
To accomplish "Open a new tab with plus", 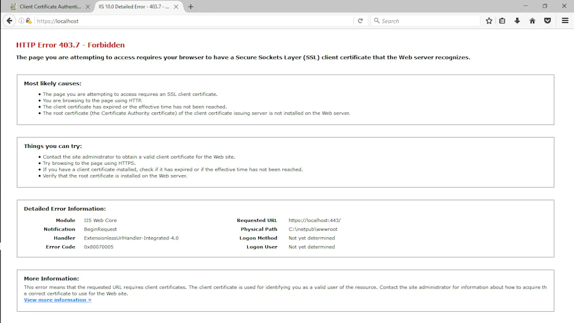I will coord(191,7).
